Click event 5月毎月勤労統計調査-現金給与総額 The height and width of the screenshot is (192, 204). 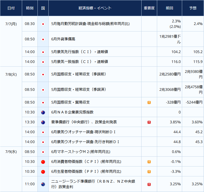tap(91, 24)
